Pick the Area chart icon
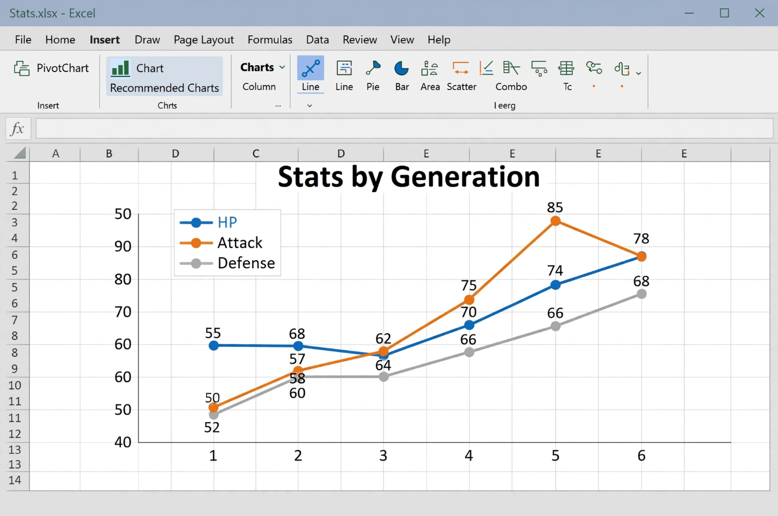 tap(430, 68)
